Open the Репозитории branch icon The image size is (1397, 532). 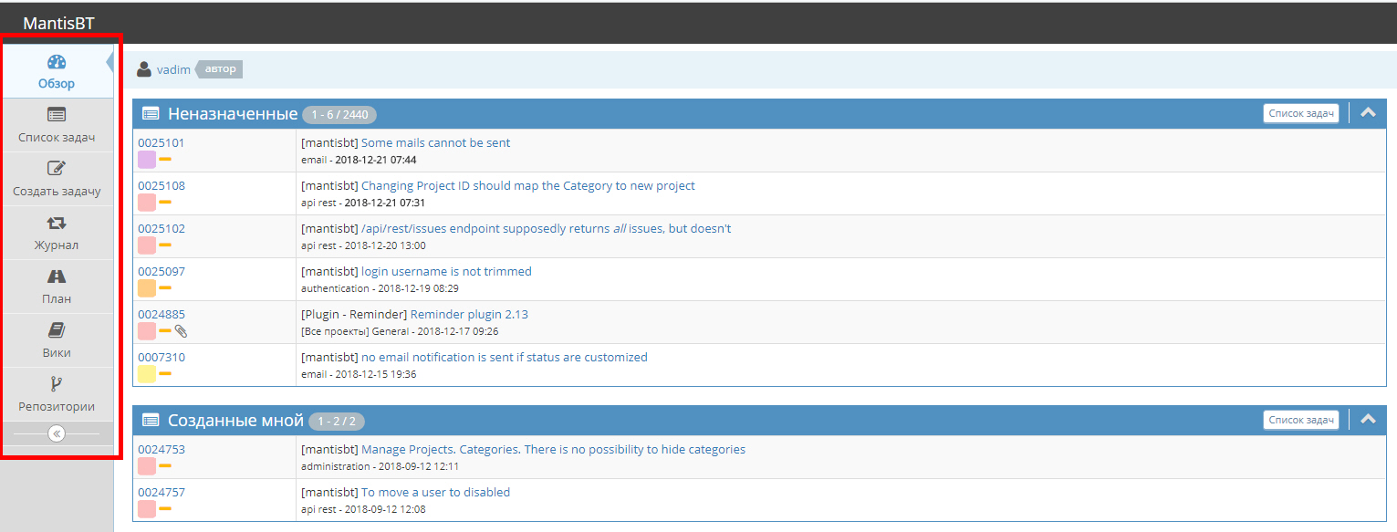tap(57, 384)
